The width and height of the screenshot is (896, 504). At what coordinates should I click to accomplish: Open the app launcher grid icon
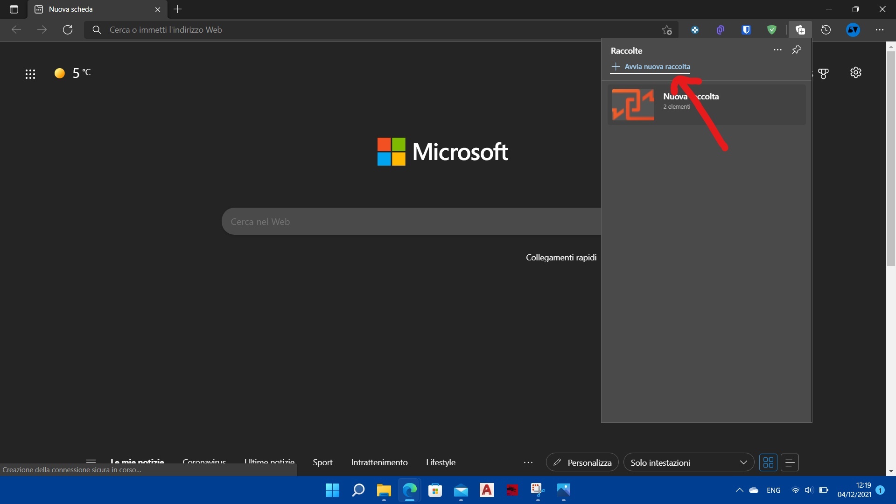[x=30, y=74]
